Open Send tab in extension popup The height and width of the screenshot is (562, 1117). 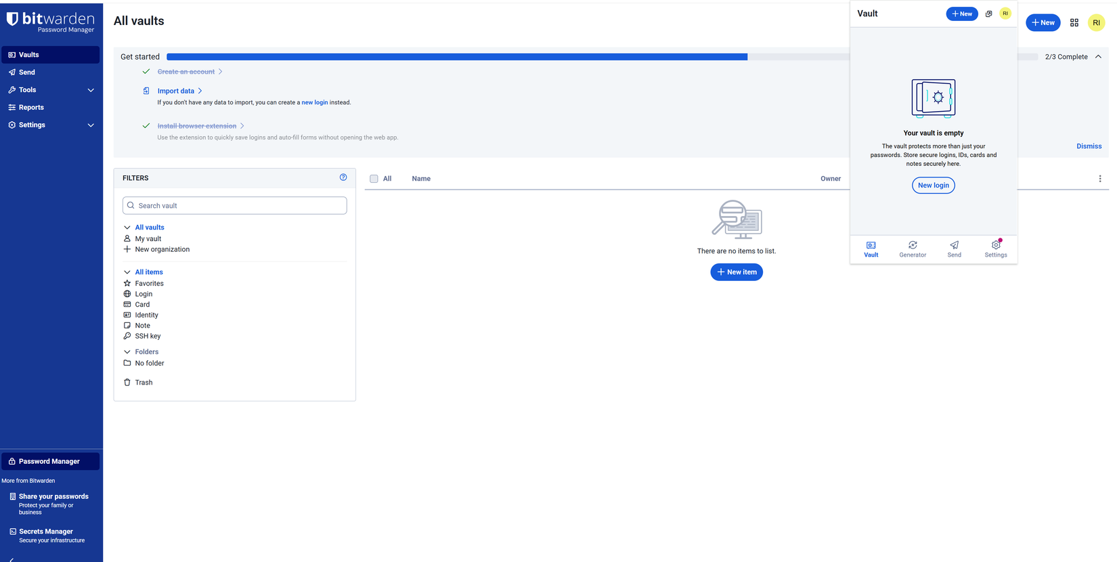954,248
